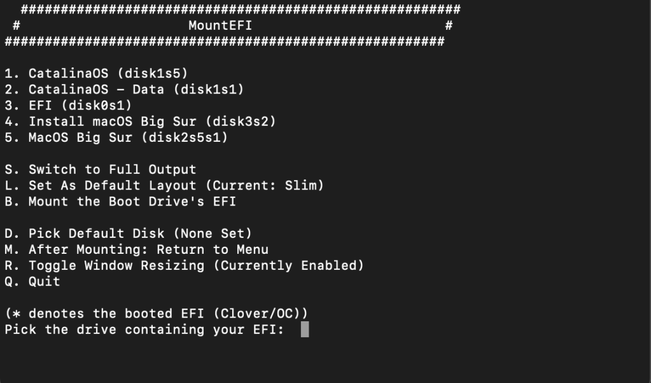Toggle Window Resizing option line

184,265
